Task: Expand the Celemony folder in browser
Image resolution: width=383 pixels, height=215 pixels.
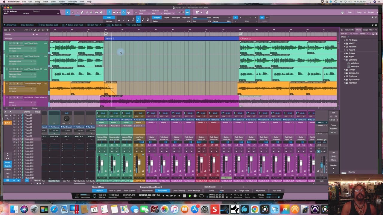Action: [345, 60]
